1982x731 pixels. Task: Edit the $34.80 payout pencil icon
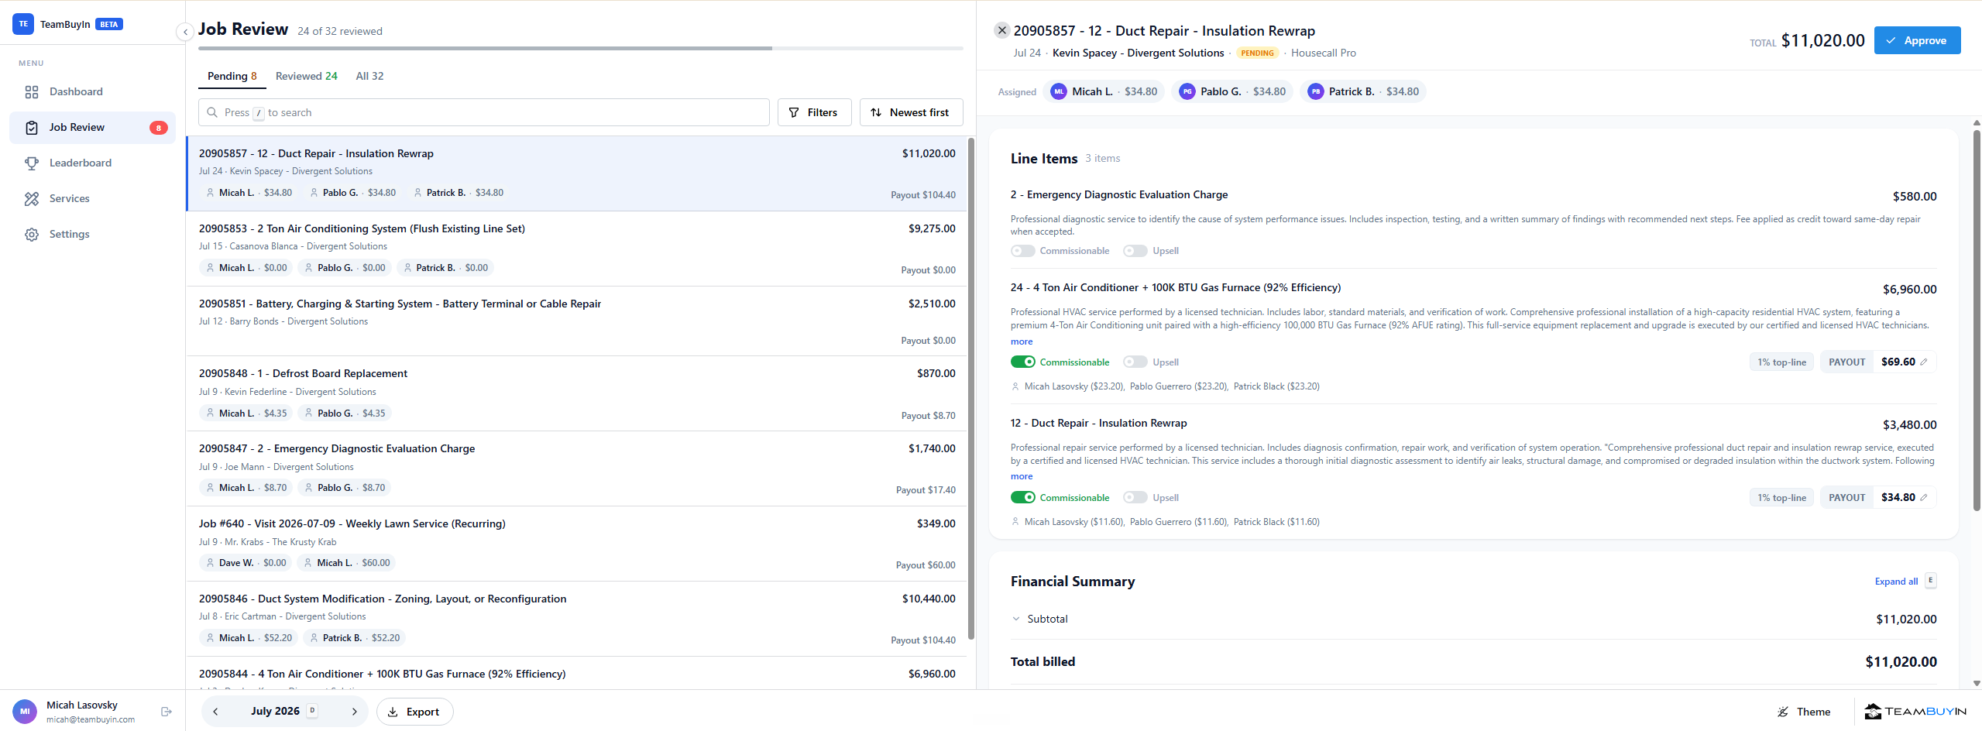1924,497
